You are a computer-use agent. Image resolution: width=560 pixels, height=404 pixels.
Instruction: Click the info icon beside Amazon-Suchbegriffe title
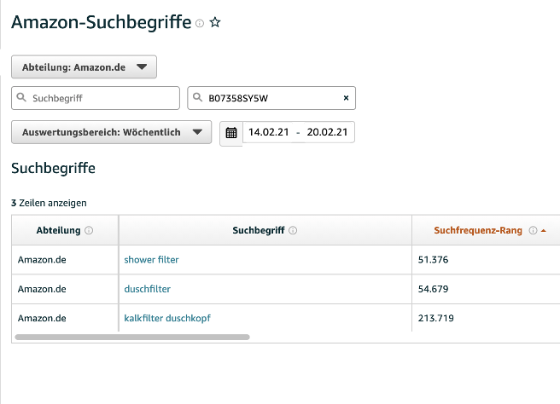(200, 24)
